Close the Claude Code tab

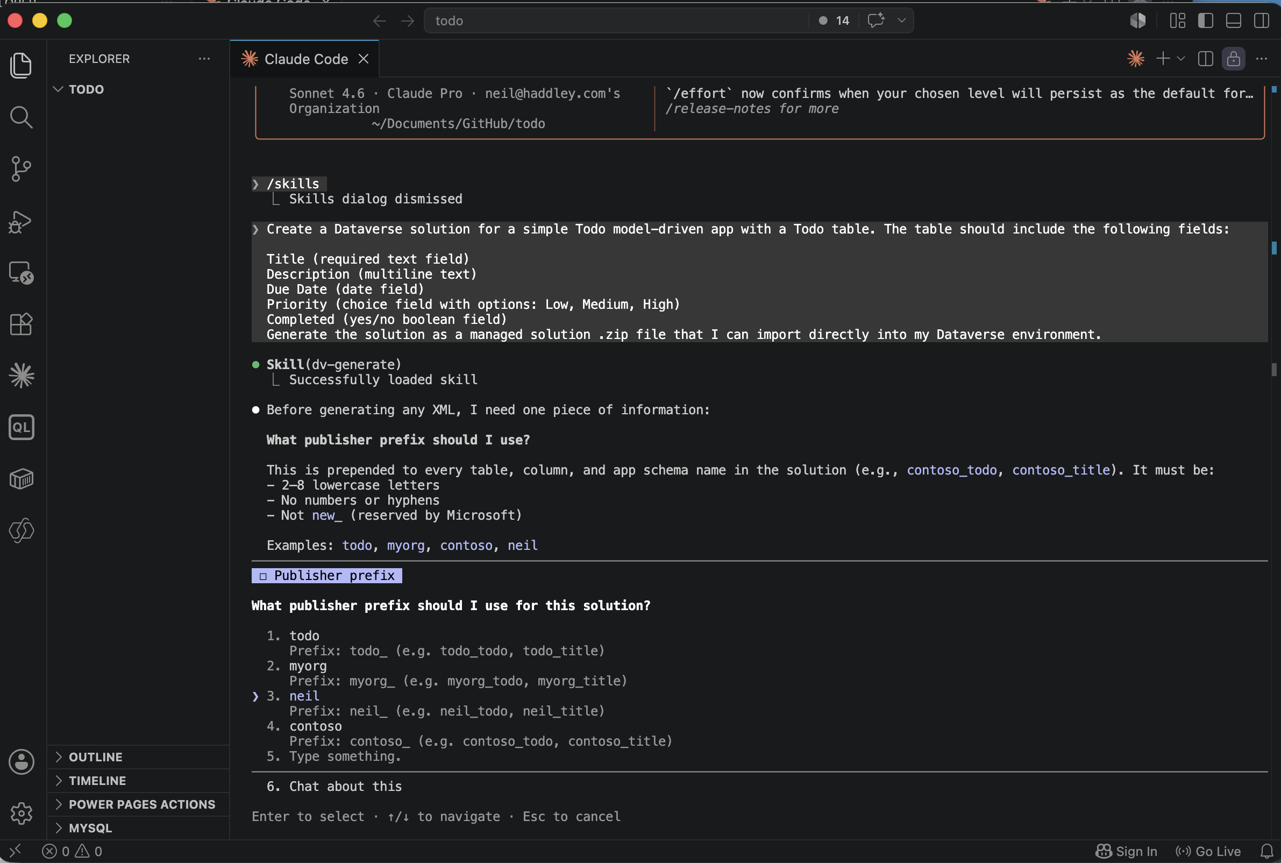click(x=364, y=59)
